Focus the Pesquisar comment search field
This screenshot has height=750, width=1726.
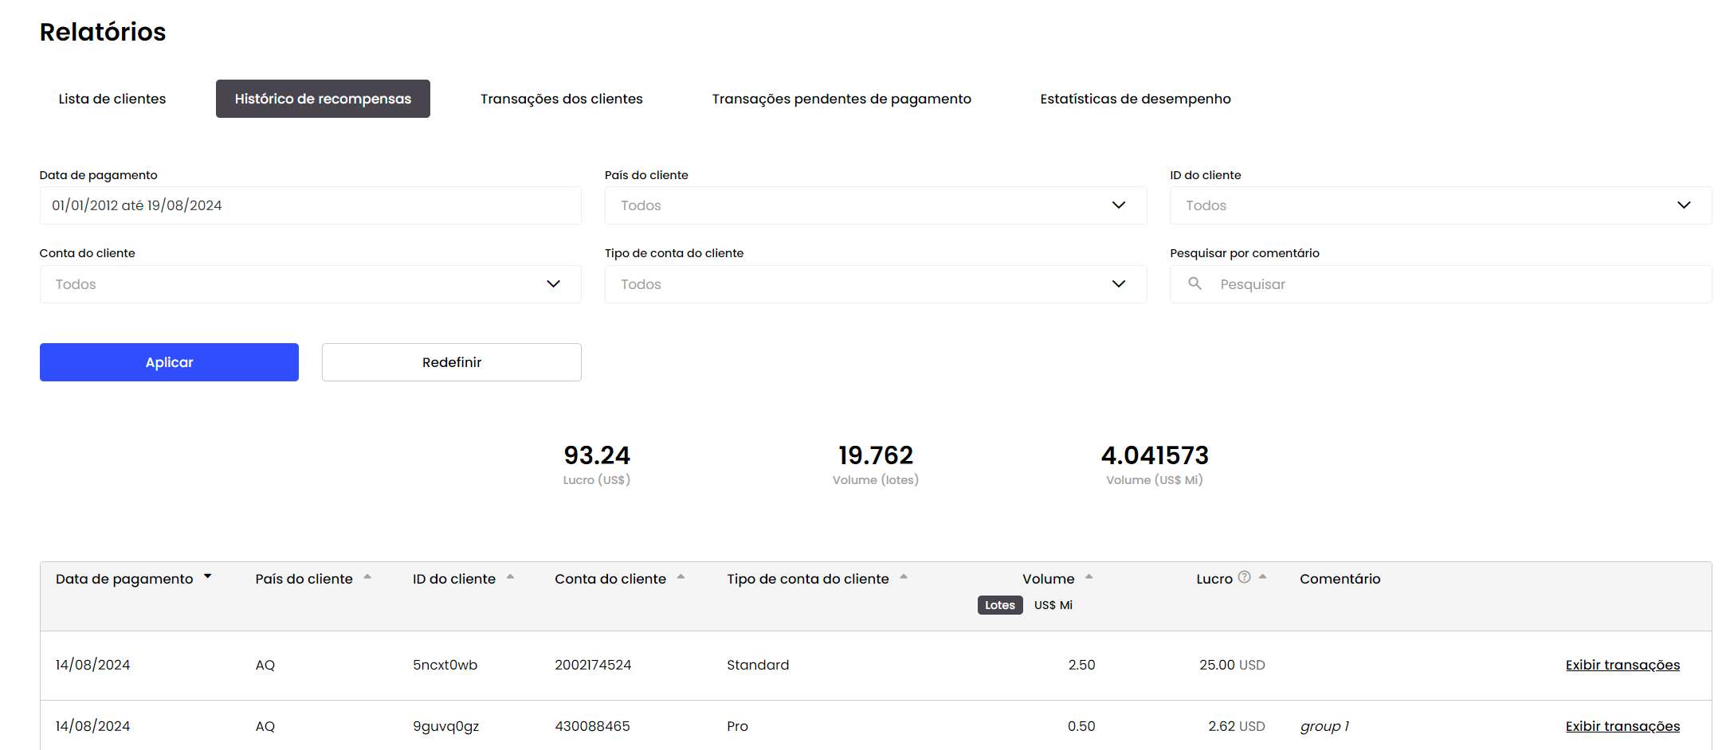[x=1441, y=284]
